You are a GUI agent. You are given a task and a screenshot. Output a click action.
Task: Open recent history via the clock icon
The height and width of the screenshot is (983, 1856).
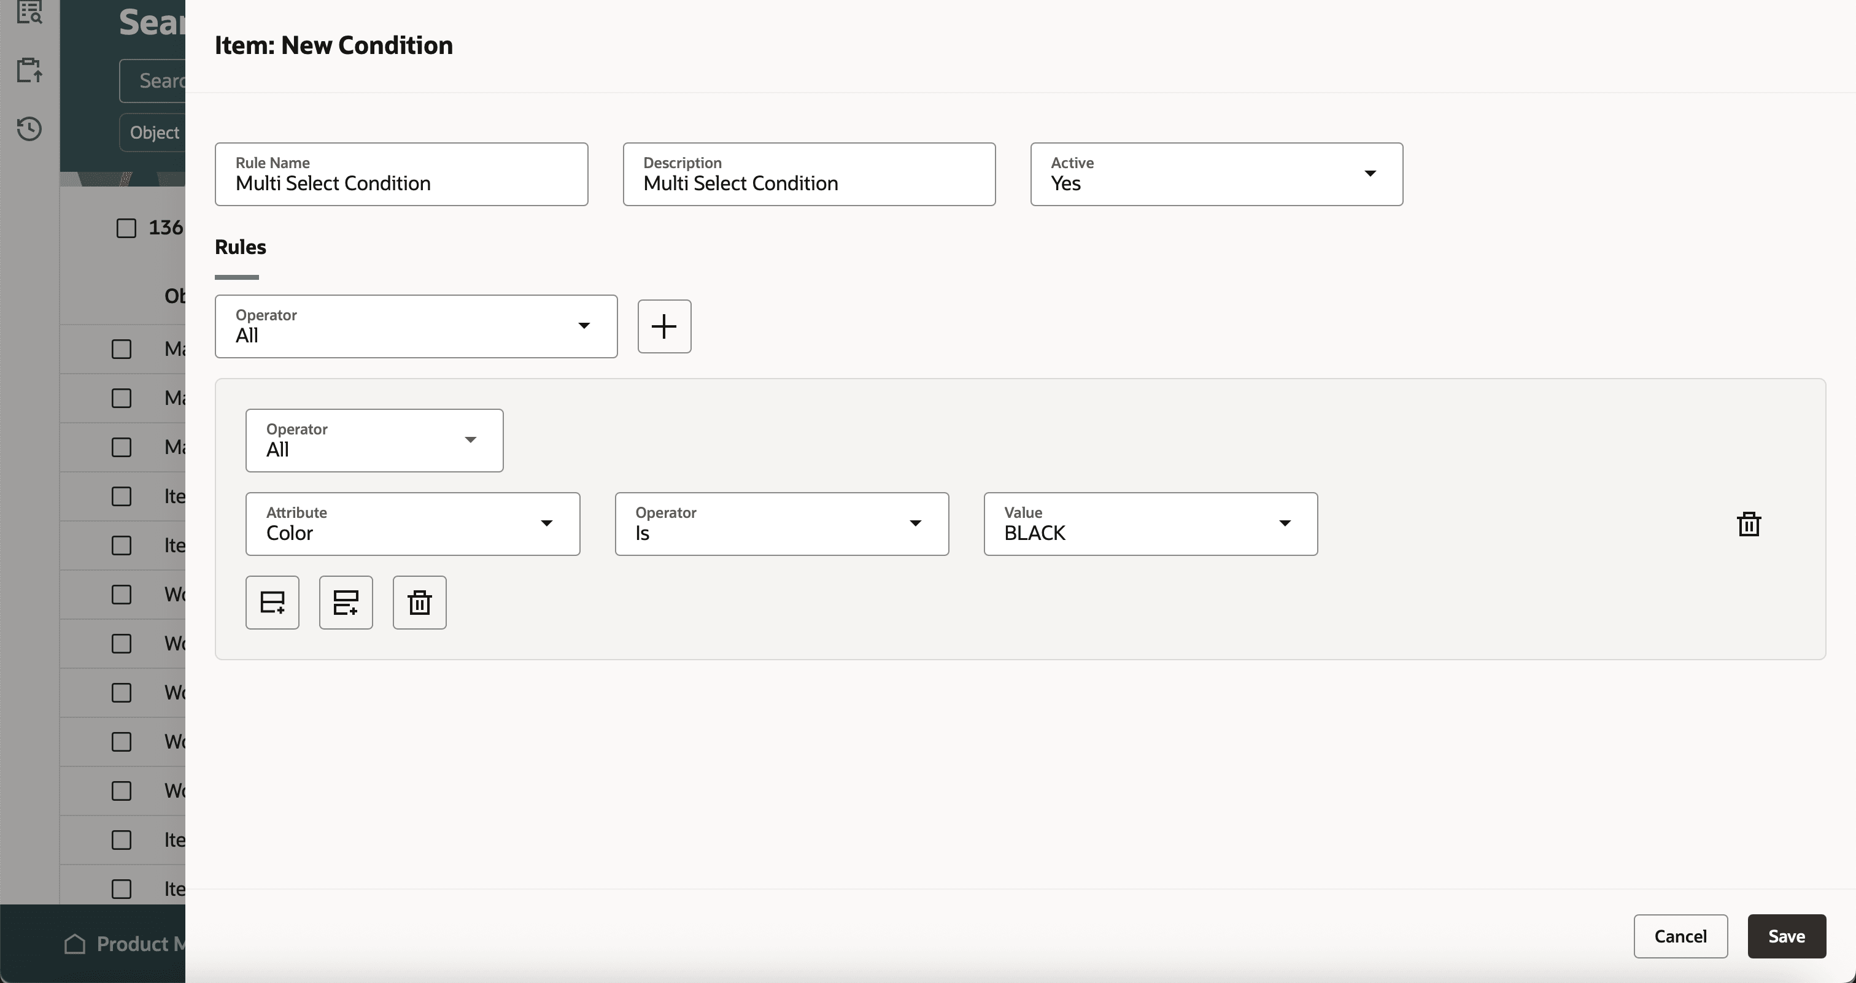[29, 129]
